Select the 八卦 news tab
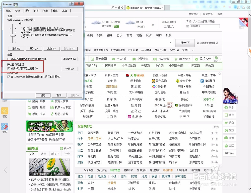This screenshot has height=193, width=251. click(43, 154)
